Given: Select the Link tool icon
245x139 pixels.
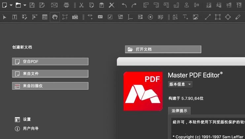Looking at the screenshot, I should (x=90, y=17).
